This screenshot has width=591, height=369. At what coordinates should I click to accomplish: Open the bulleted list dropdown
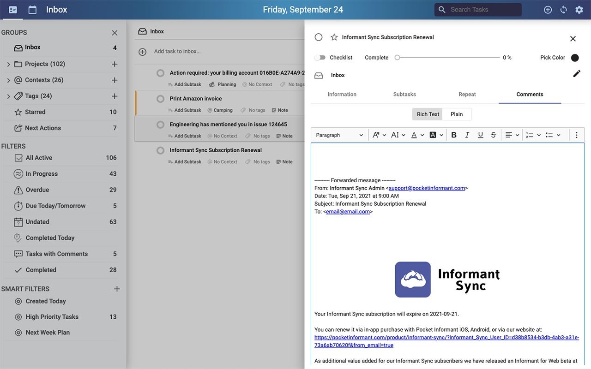(x=553, y=135)
